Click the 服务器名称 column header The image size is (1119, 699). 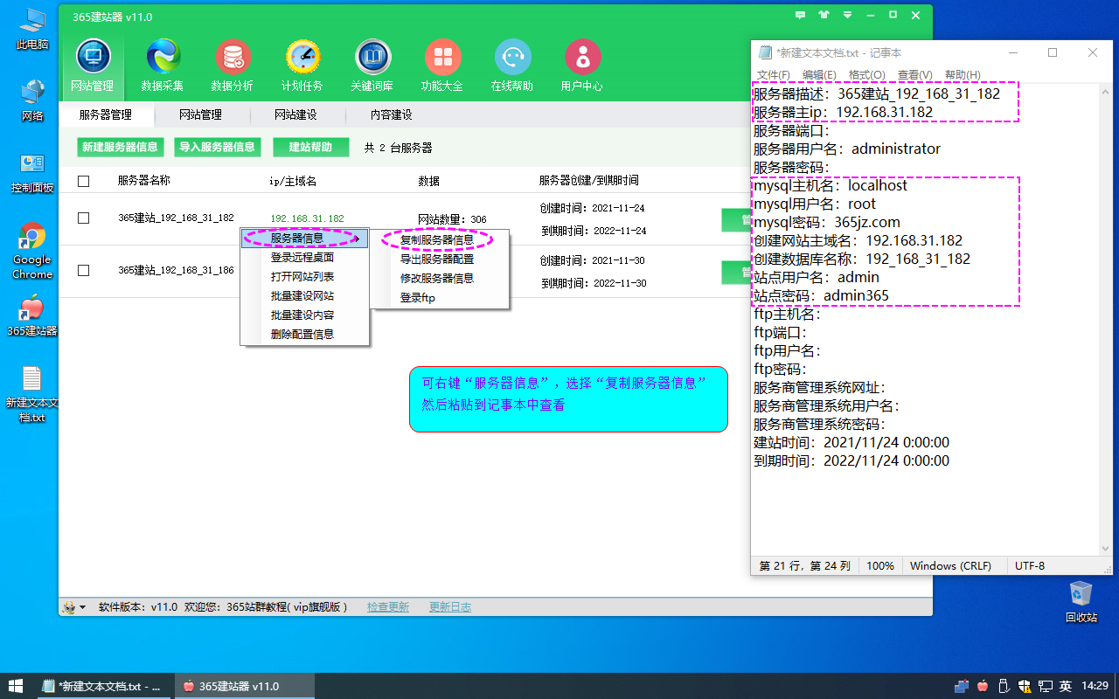point(144,181)
